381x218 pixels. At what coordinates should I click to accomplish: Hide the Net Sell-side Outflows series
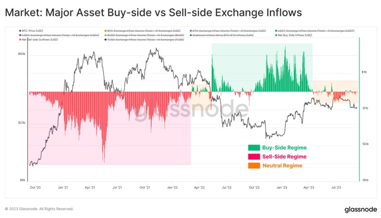(38, 40)
